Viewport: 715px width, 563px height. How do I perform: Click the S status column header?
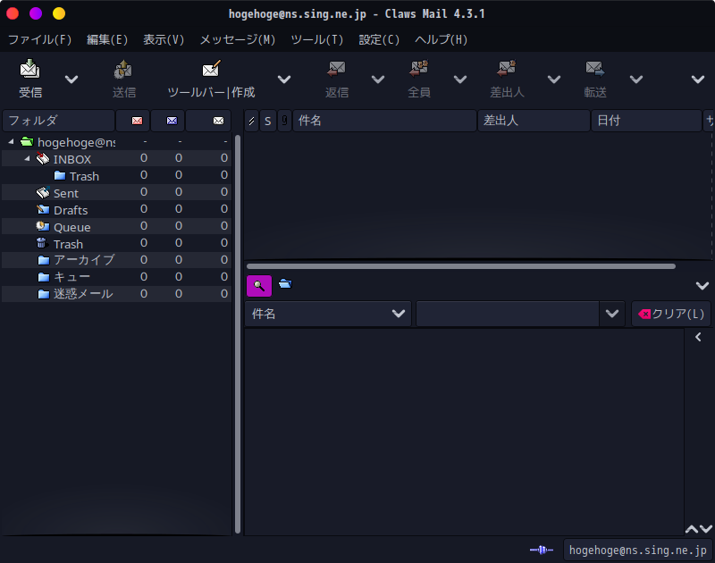[267, 121]
